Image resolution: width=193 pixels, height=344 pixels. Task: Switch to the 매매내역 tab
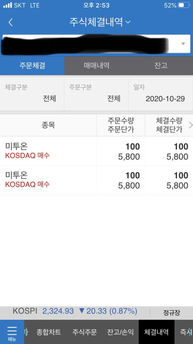click(97, 66)
